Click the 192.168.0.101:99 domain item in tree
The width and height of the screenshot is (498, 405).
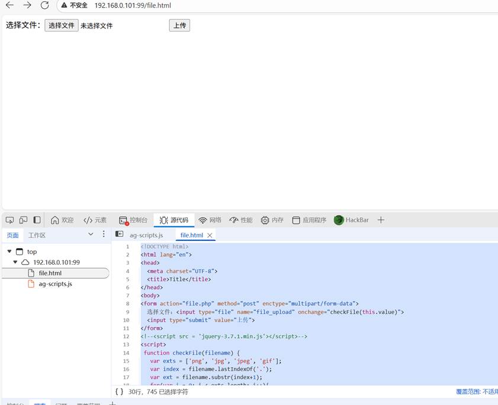(56, 262)
